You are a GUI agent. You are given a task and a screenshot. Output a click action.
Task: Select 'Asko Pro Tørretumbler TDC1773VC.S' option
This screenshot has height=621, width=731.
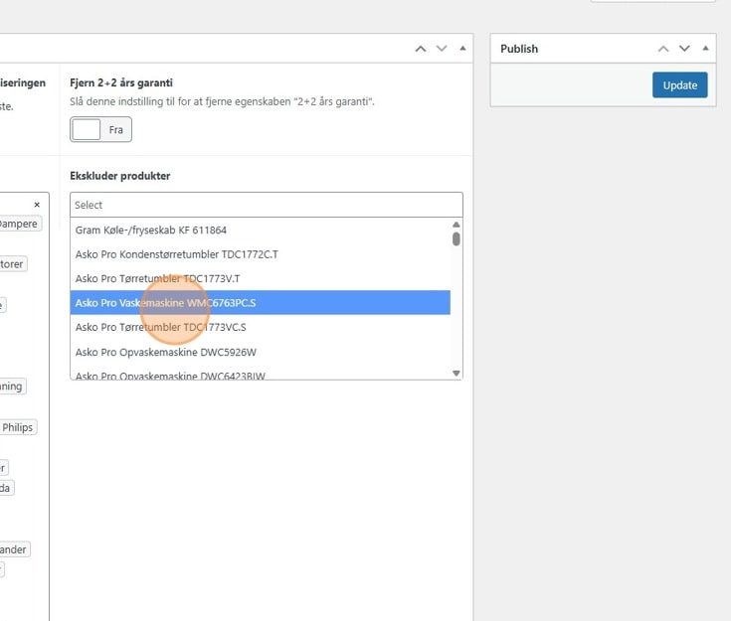(261, 327)
